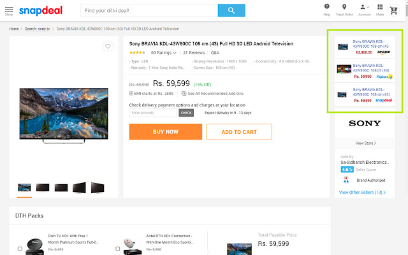Click the Enter pincode field
Image resolution: width=408 pixels, height=255 pixels.
(x=153, y=113)
